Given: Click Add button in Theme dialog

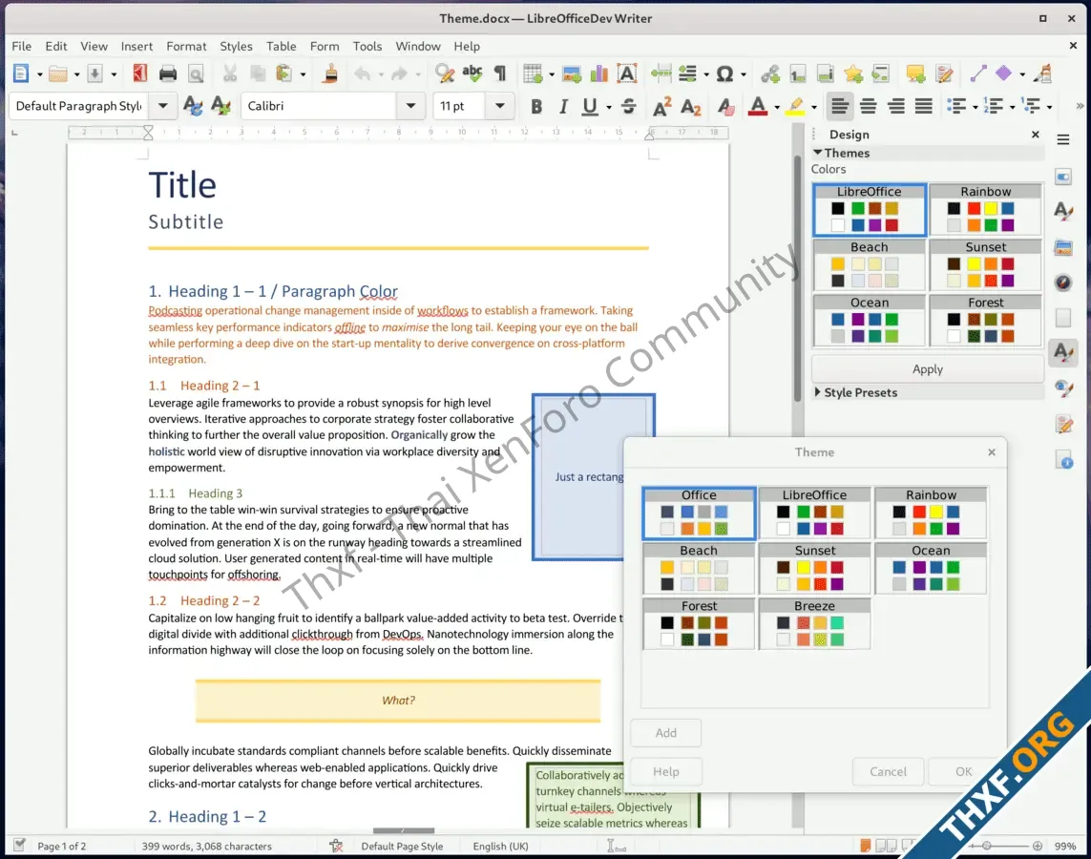Looking at the screenshot, I should click(666, 732).
